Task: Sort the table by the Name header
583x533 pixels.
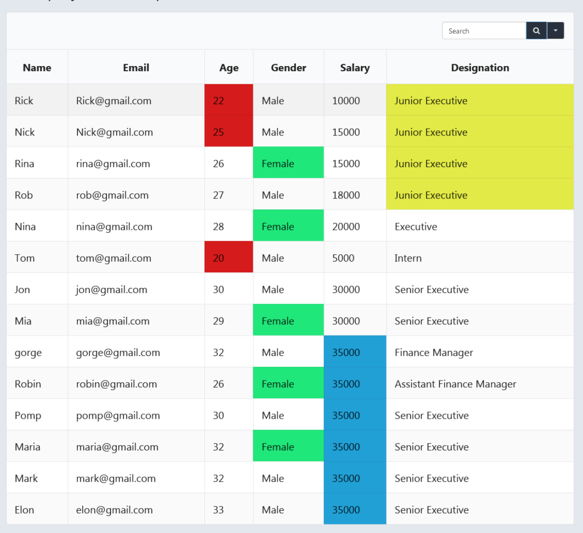Action: pyautogui.click(x=36, y=67)
